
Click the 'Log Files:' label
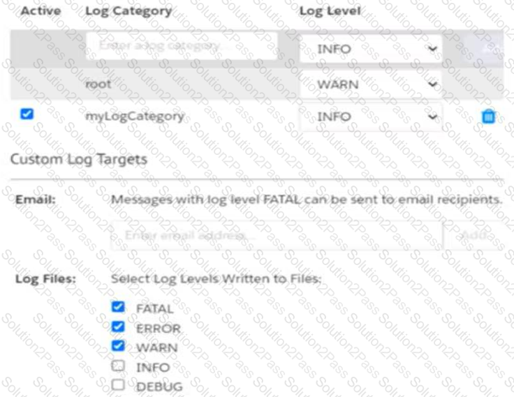coord(45,279)
